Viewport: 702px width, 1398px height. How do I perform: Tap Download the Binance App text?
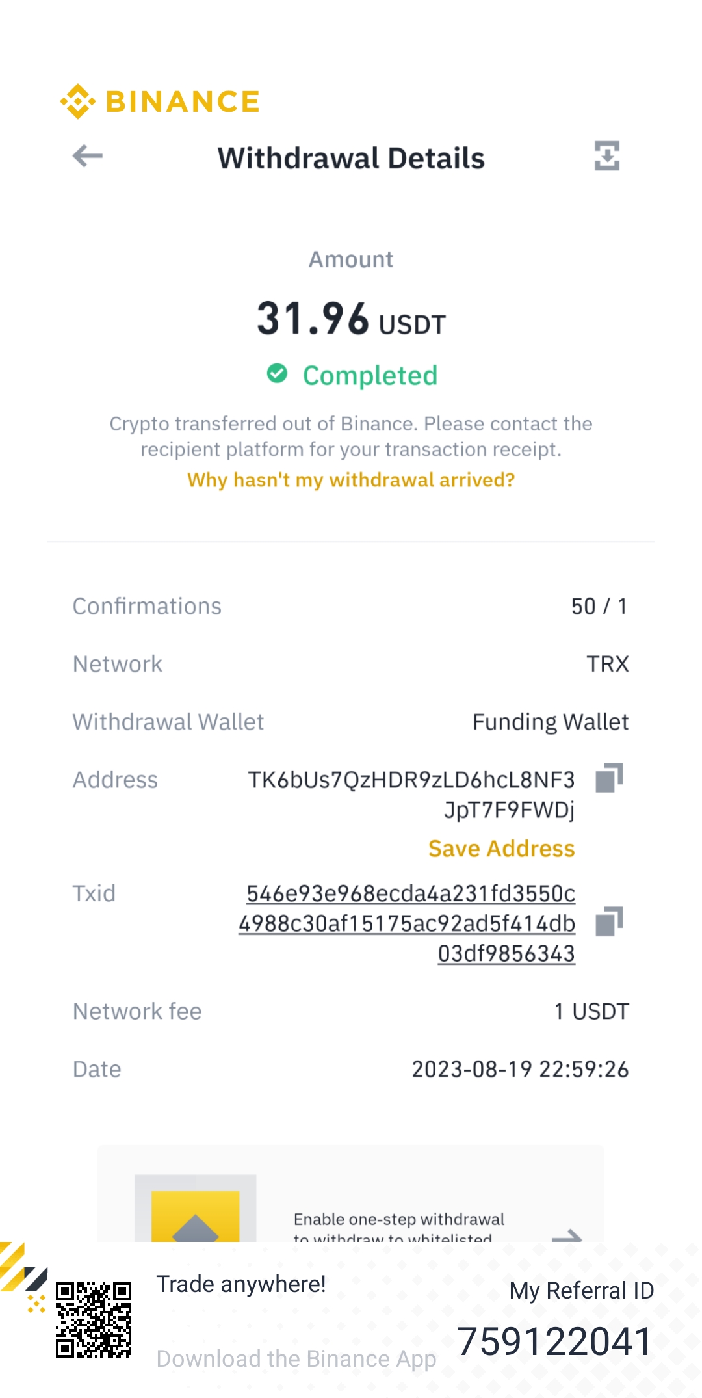[296, 1358]
